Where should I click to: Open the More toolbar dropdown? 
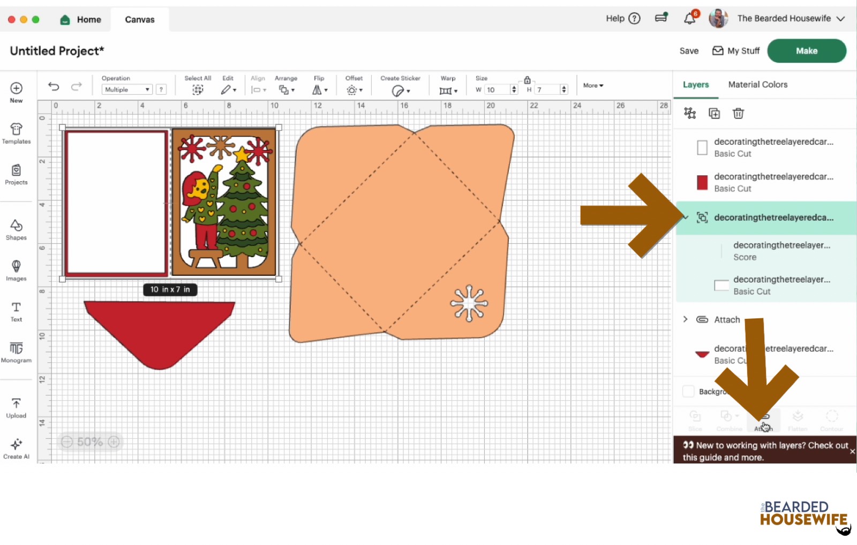[x=593, y=85]
